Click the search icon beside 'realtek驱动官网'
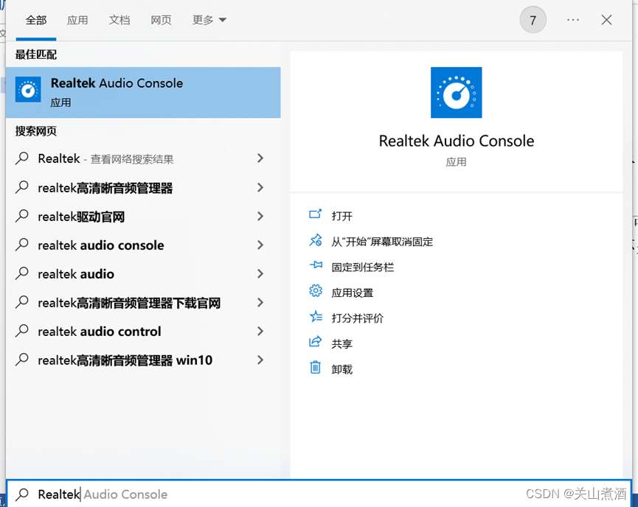Screen dimensions: 638x507 22,216
